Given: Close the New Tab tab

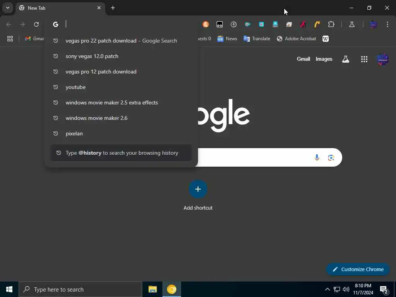Looking at the screenshot, I should (x=99, y=8).
